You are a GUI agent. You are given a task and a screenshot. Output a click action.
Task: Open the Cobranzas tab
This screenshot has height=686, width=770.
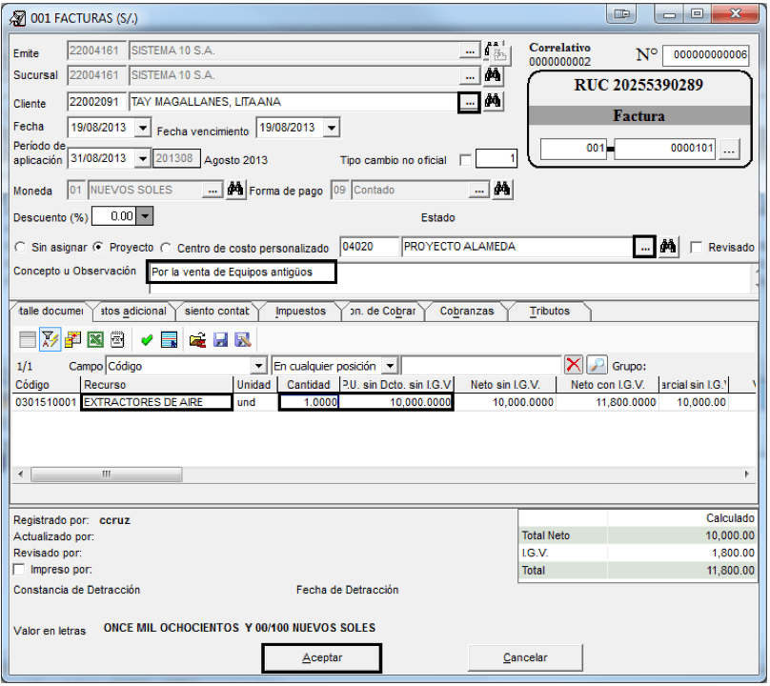tap(467, 312)
